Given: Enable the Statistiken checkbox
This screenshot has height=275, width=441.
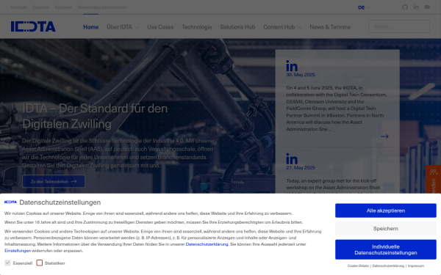Looking at the screenshot, I should point(40,263).
